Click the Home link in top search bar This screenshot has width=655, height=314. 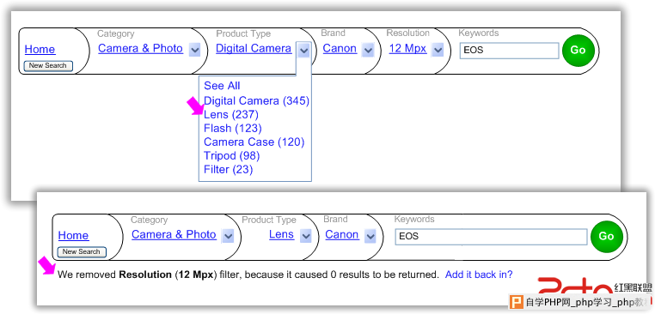click(40, 50)
